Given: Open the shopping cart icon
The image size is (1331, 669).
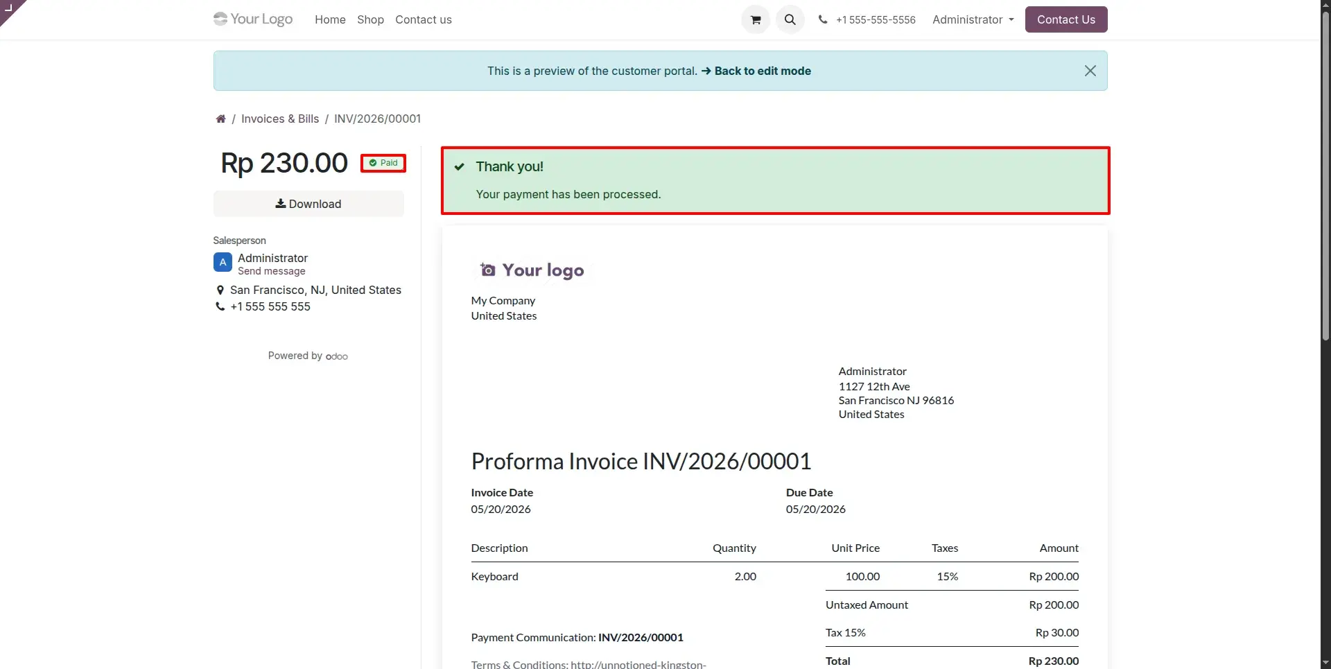Looking at the screenshot, I should [756, 19].
